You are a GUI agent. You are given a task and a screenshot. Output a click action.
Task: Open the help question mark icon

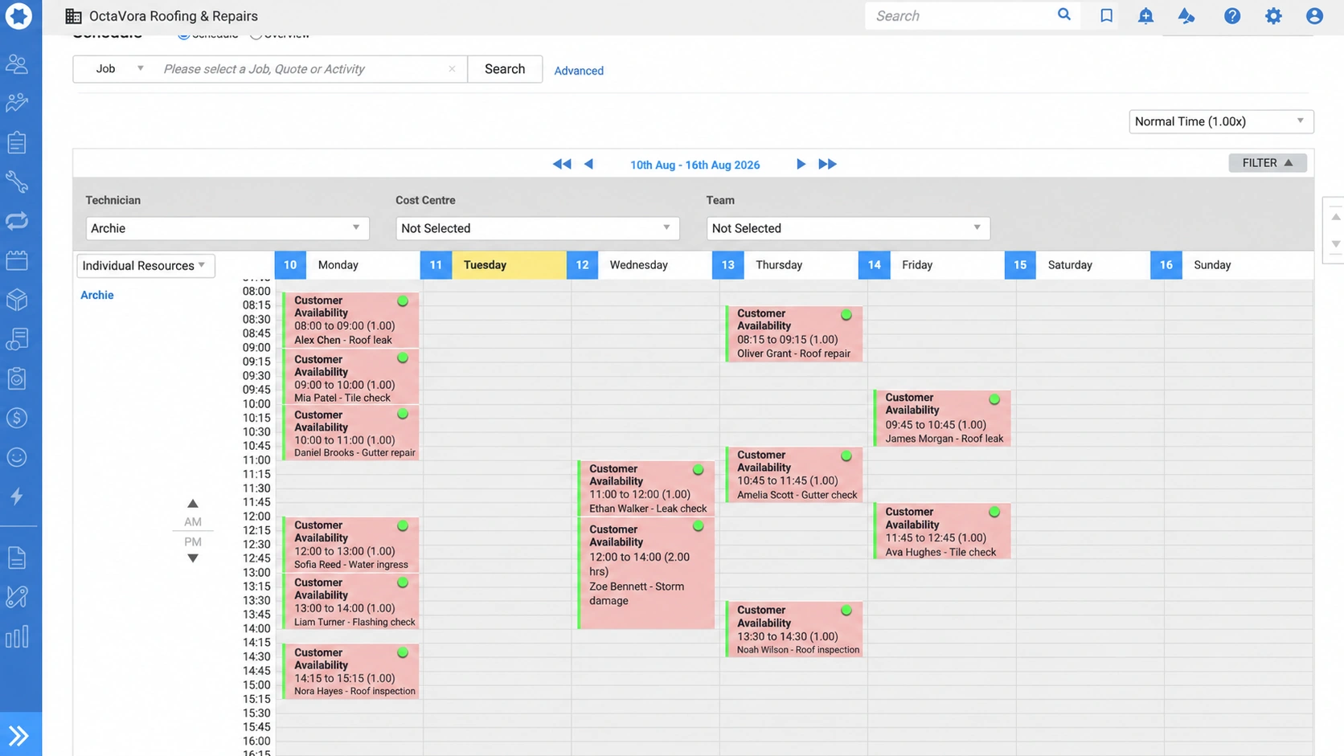(x=1232, y=15)
